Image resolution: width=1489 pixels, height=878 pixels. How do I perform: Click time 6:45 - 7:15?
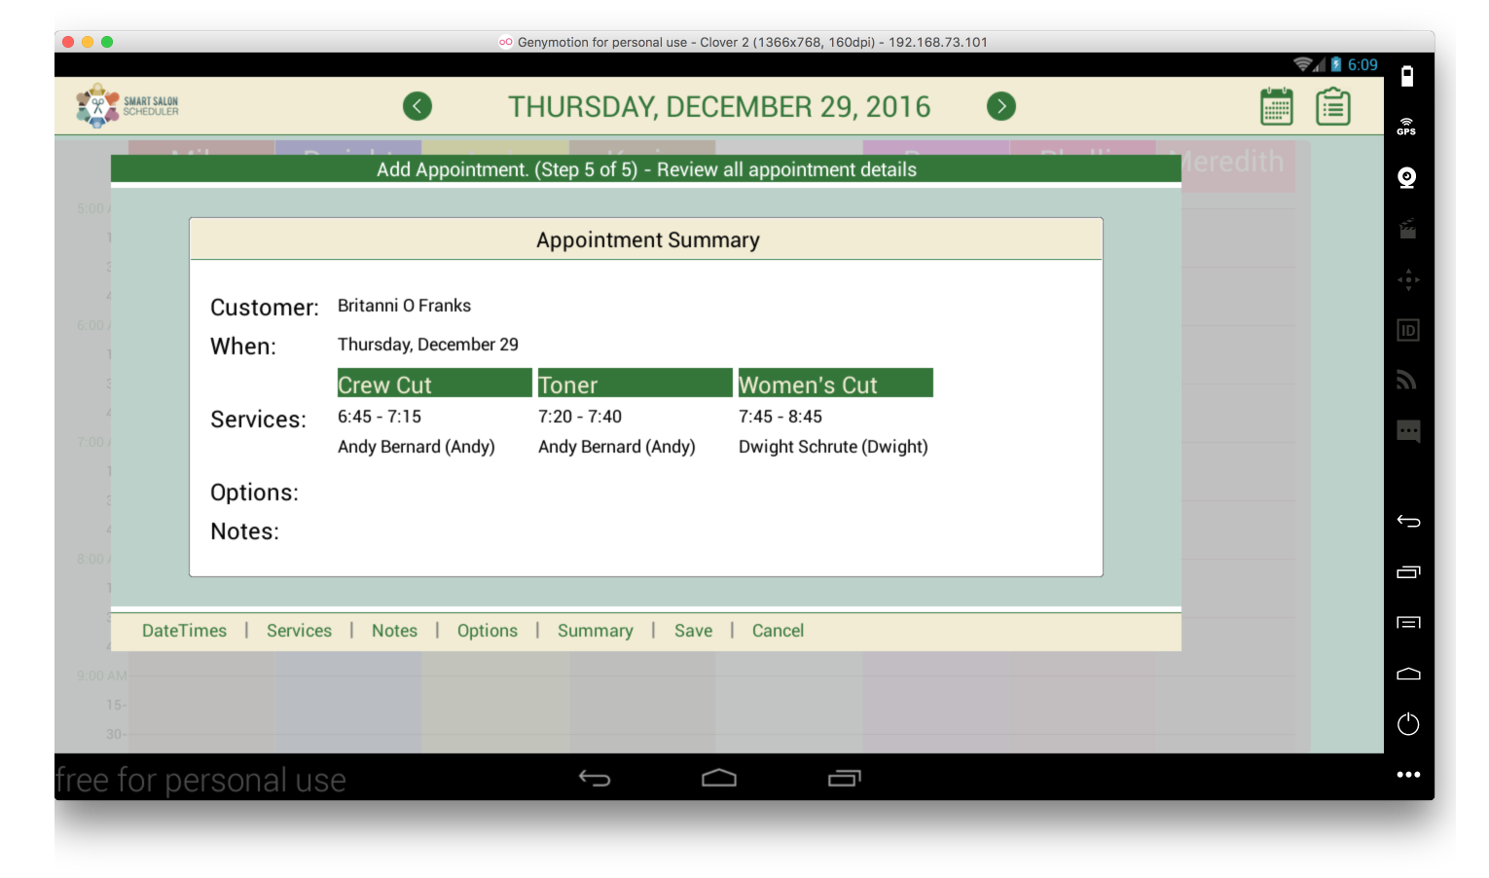(x=380, y=417)
